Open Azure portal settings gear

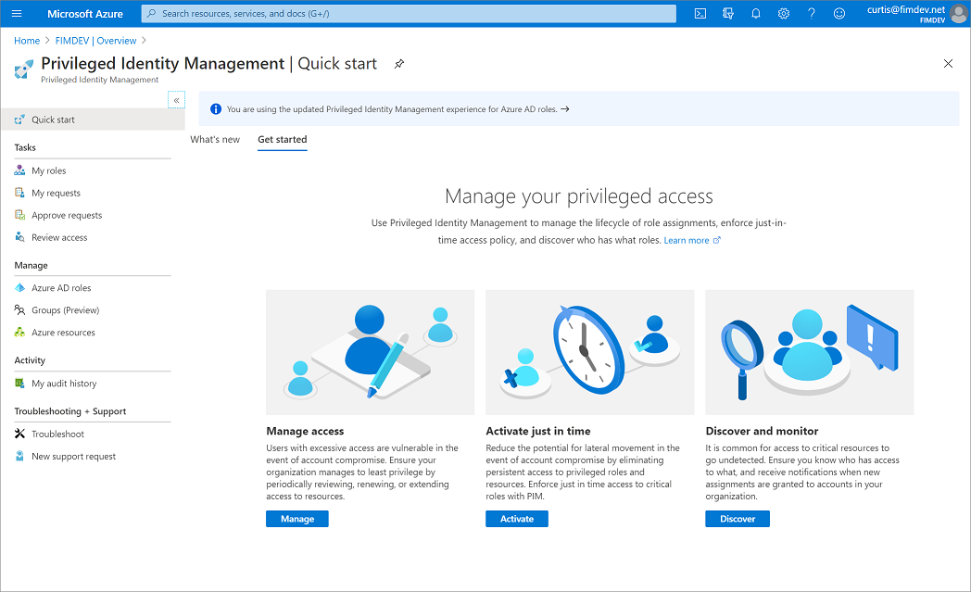(x=783, y=13)
